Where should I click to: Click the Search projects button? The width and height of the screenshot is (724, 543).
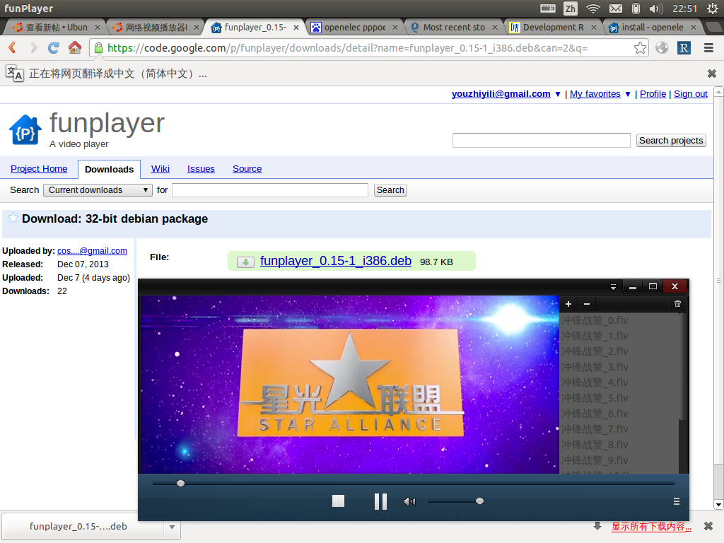tap(671, 141)
